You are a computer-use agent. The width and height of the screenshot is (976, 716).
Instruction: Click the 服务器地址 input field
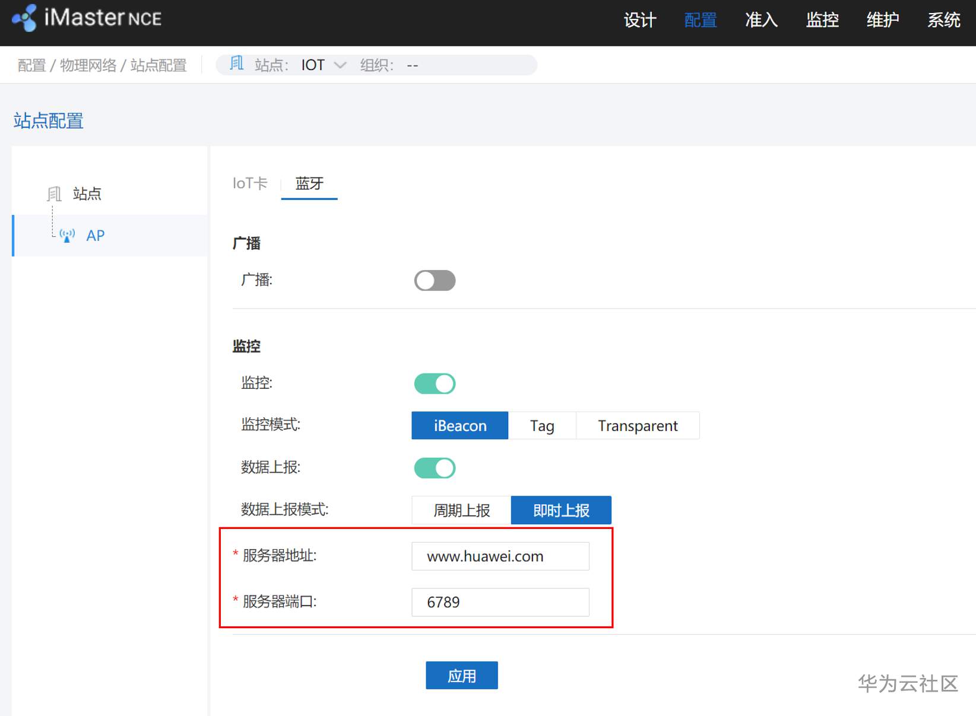[500, 556]
